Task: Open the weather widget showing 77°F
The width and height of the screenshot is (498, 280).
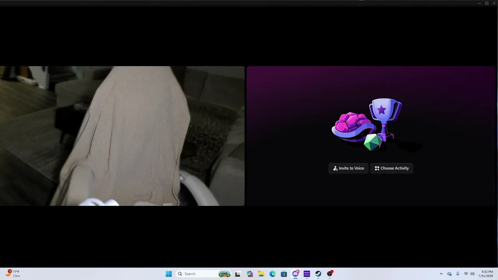Action: 12,274
